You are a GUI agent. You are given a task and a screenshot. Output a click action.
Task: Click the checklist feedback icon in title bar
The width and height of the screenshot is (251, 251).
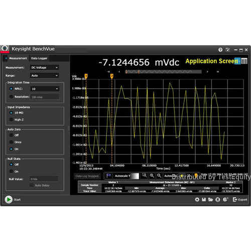click(x=228, y=50)
